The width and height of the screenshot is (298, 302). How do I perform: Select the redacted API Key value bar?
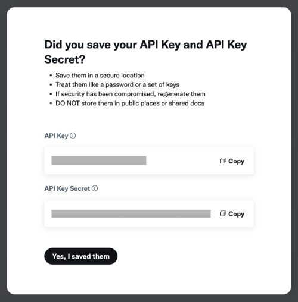click(x=99, y=161)
